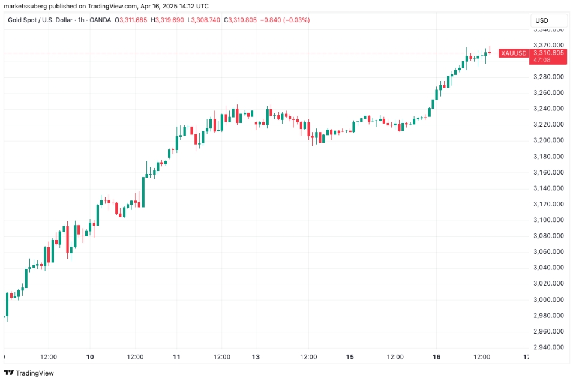This screenshot has width=573, height=381.
Task: Click the high value H3,319.690
Action: pos(167,20)
